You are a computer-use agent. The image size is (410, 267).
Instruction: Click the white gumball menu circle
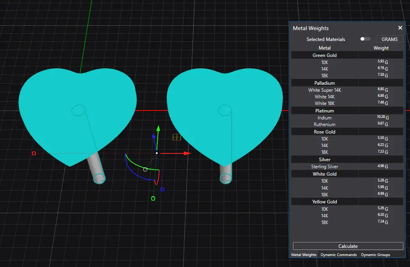pos(145,169)
